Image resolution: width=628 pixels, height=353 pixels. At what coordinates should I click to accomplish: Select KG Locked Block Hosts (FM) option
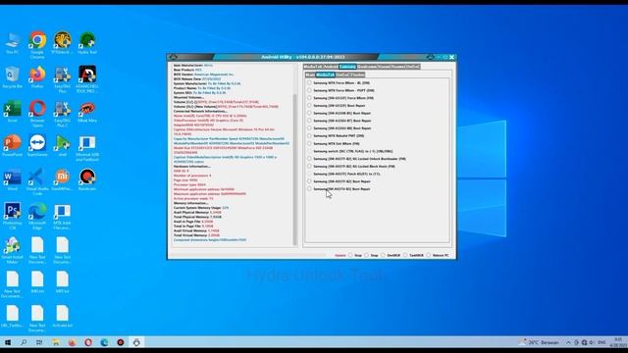tap(351, 167)
